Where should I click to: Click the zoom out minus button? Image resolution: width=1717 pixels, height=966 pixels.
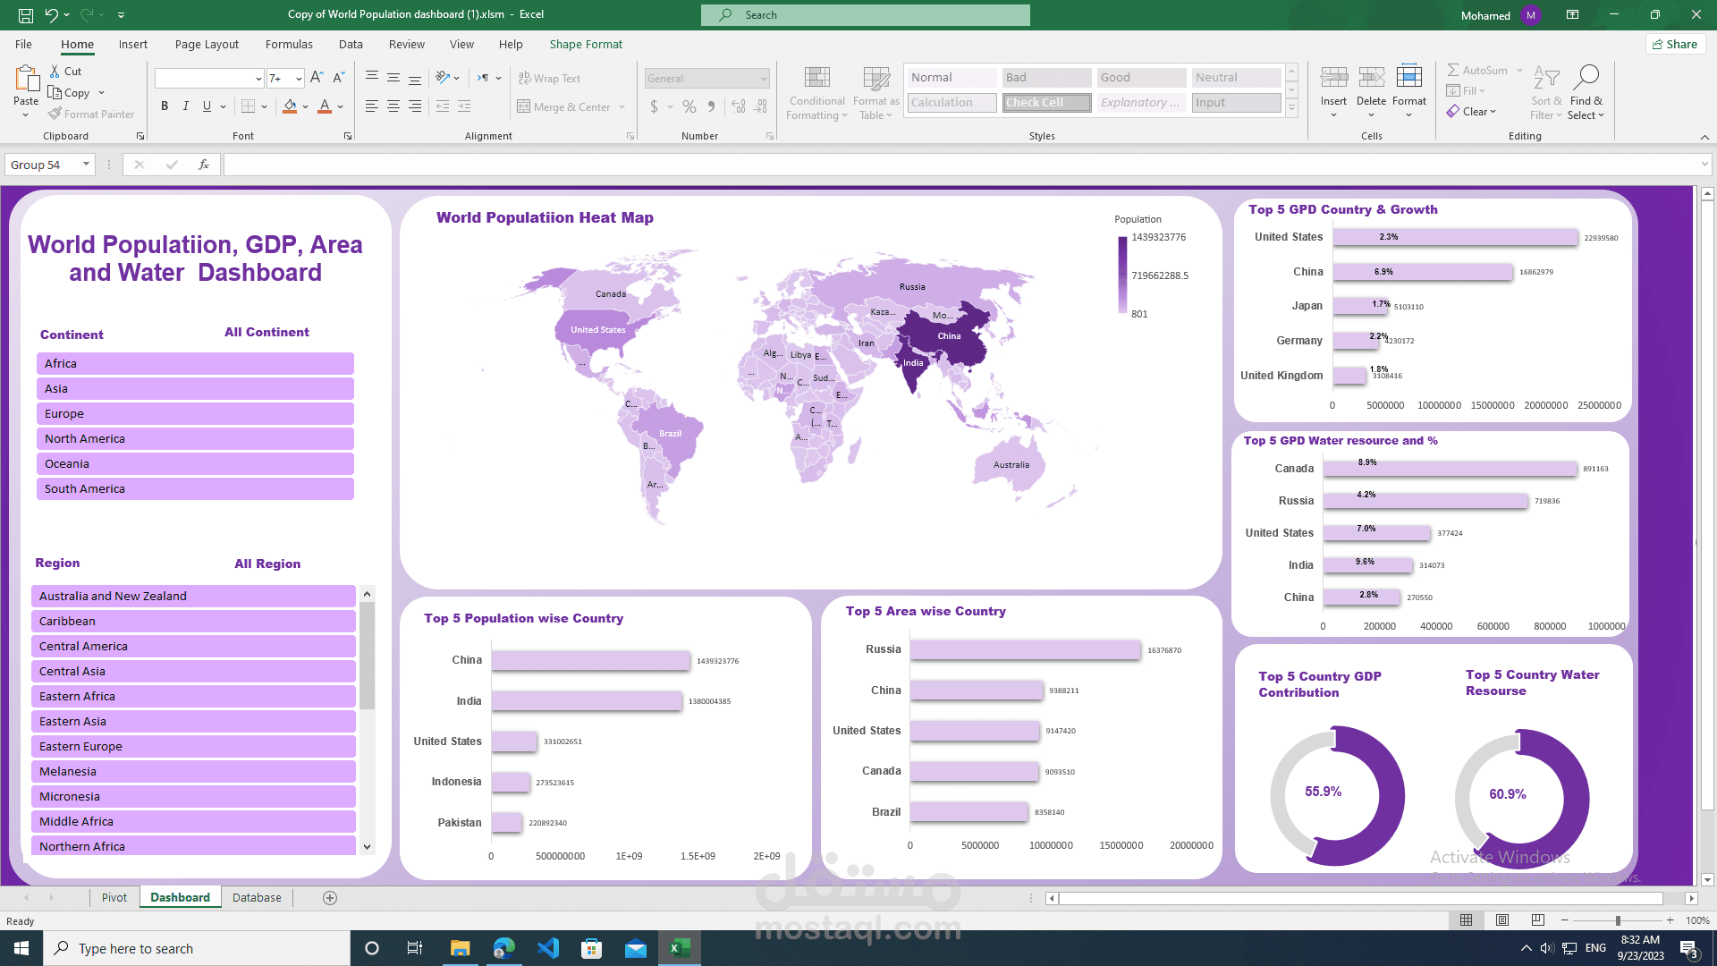coord(1565,920)
